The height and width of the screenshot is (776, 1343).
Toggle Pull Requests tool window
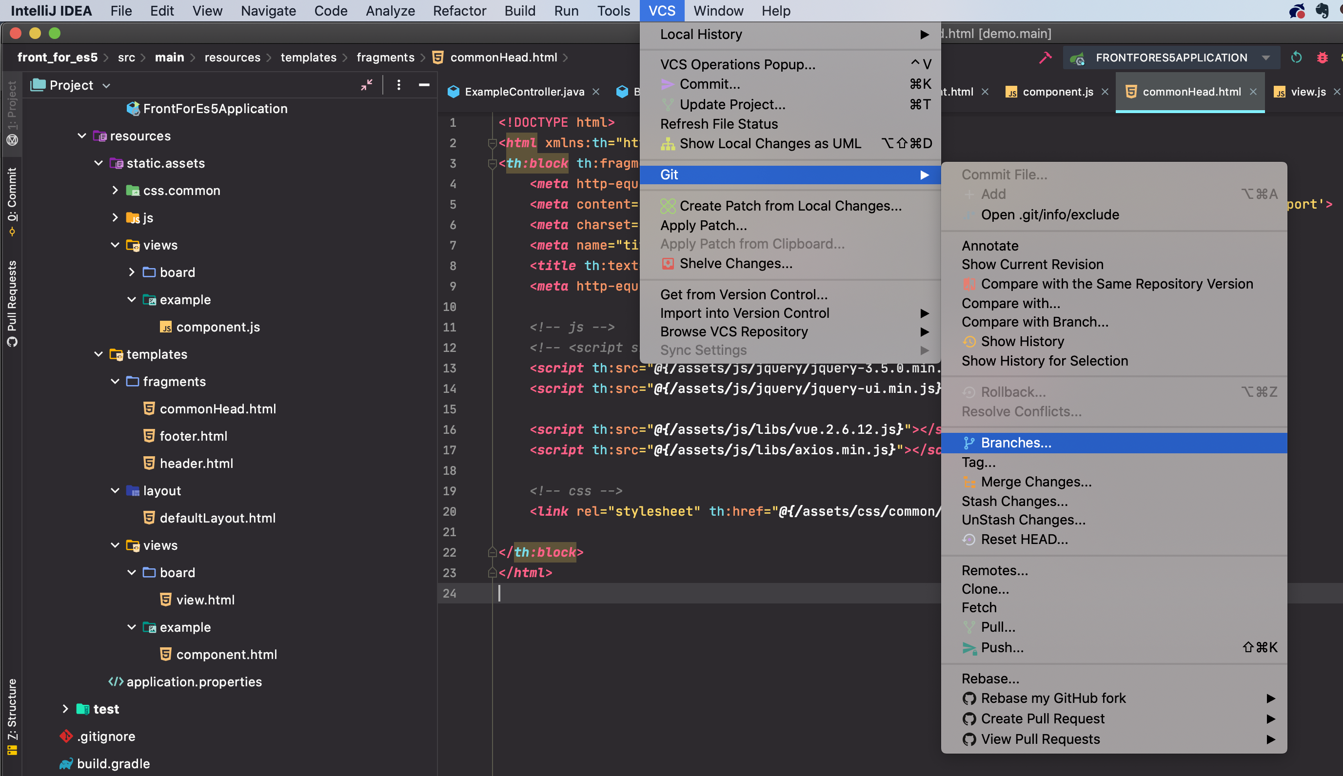click(12, 304)
